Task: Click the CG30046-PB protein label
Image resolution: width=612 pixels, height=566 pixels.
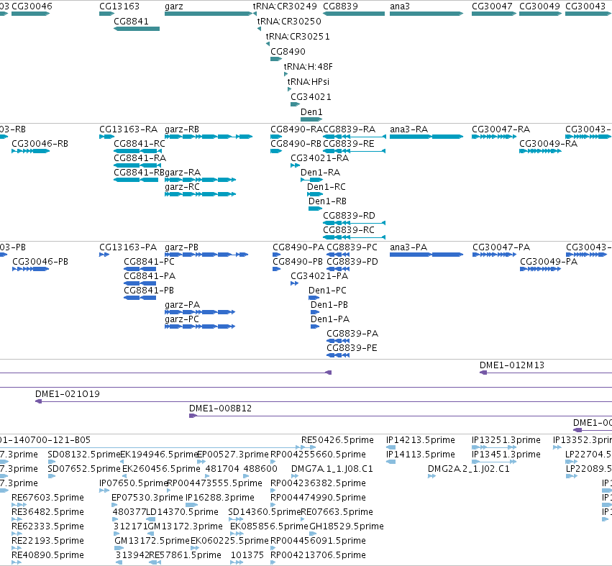Action: 40,262
